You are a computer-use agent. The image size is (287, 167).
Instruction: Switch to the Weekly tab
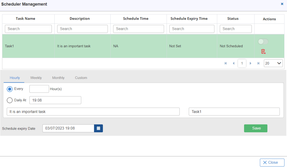(x=36, y=78)
